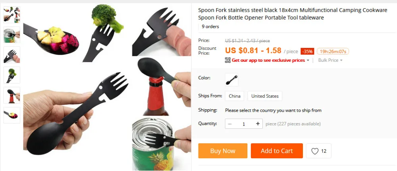Viewport: 397px width, 171px height.
Task: Click the quantity input field
Action: (244, 124)
